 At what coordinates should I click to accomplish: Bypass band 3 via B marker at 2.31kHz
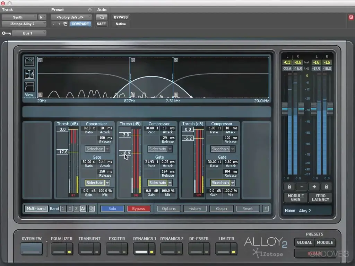[x=176, y=95]
